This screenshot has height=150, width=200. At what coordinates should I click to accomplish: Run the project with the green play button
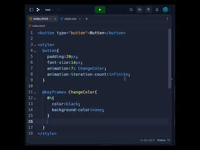[x=100, y=10]
